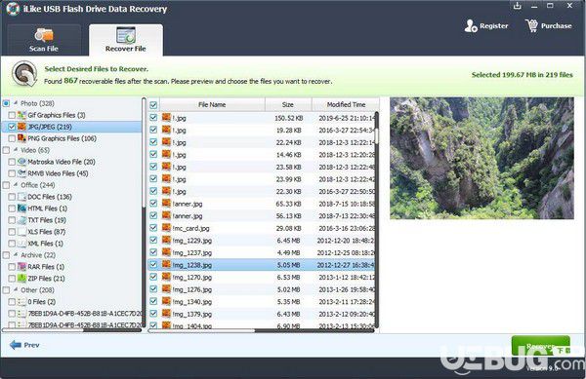Click the blue Prev arrow icon

coord(16,345)
